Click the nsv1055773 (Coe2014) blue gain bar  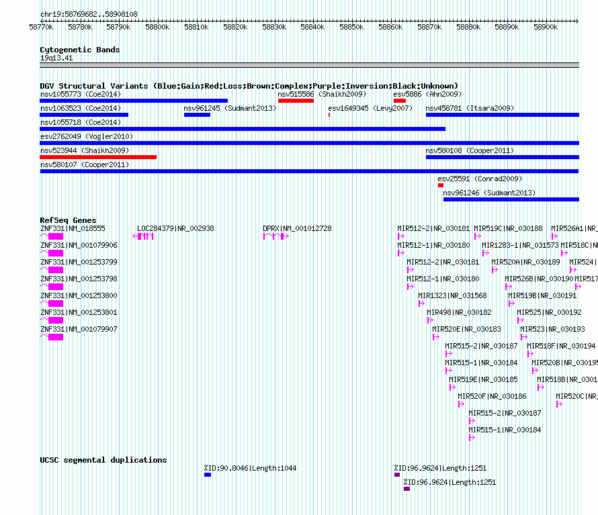134,101
